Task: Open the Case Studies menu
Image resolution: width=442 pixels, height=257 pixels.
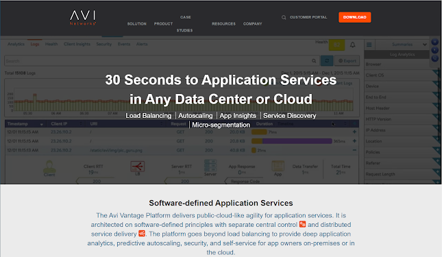Action: click(x=185, y=24)
